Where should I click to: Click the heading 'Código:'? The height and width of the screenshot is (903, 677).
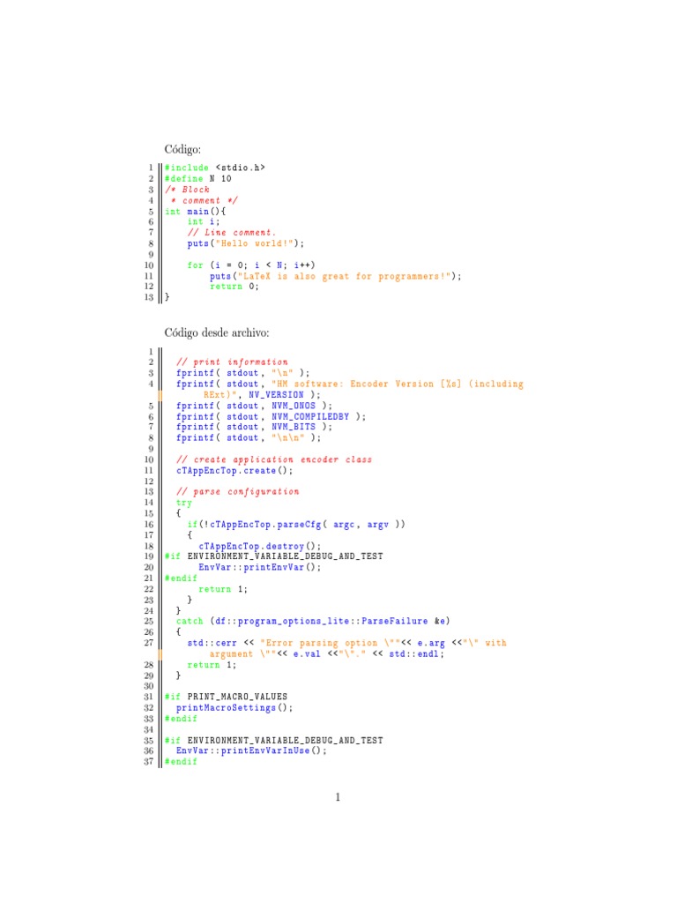(182, 149)
